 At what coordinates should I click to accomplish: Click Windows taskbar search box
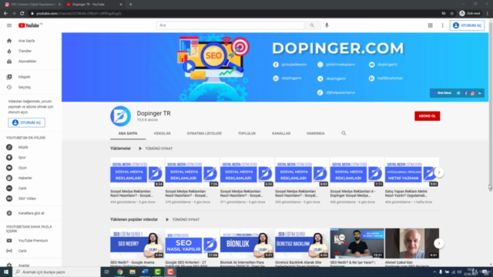[x=56, y=272]
